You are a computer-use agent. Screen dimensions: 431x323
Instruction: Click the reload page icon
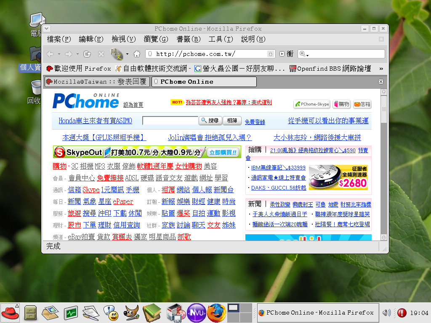pos(87,54)
